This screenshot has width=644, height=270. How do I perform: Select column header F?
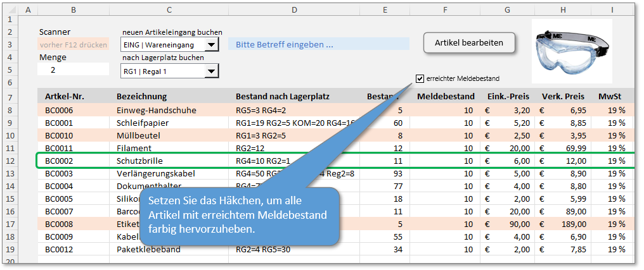[x=445, y=10]
